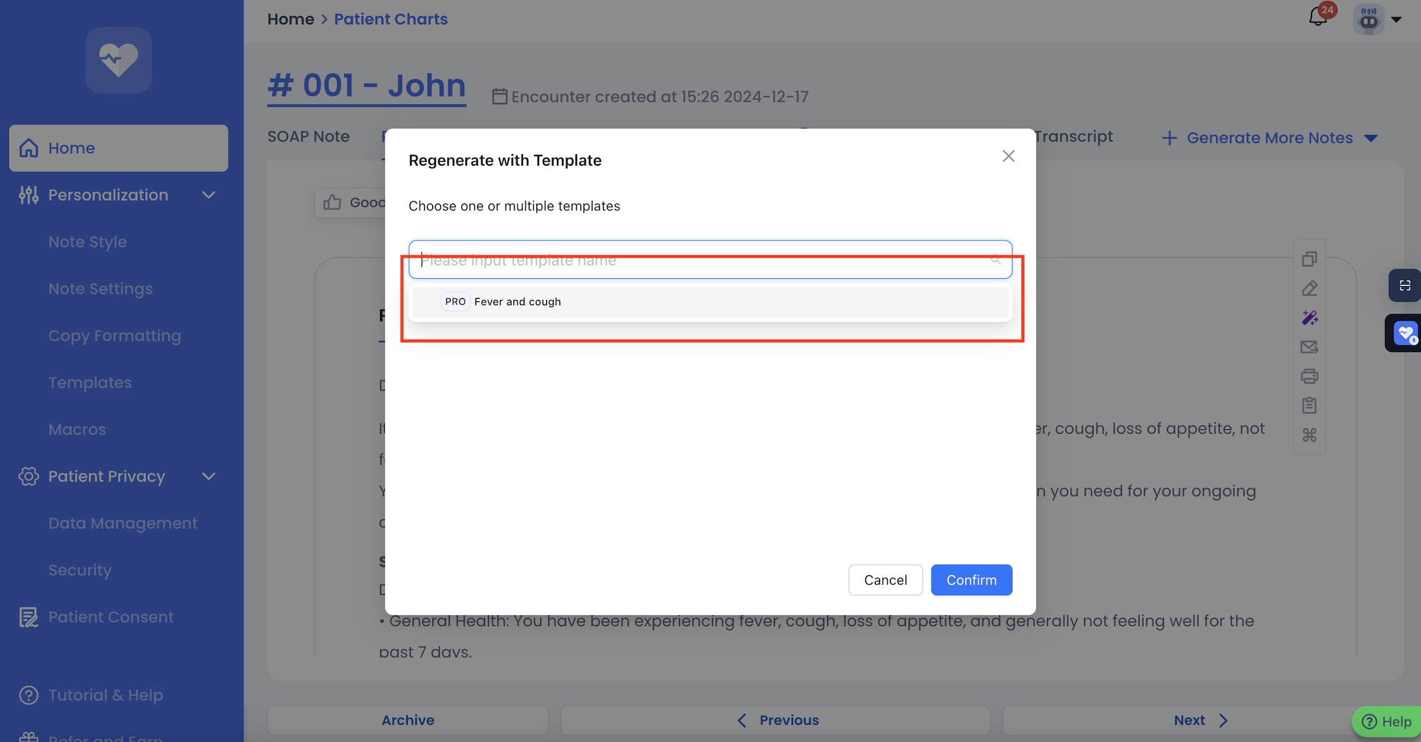Click the command shortcut icon
The width and height of the screenshot is (1421, 742).
point(1309,435)
